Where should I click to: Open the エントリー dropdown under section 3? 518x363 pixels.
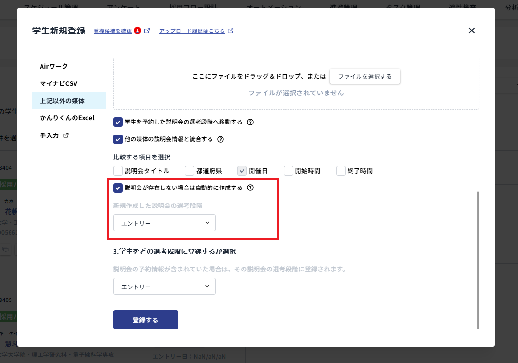click(164, 286)
